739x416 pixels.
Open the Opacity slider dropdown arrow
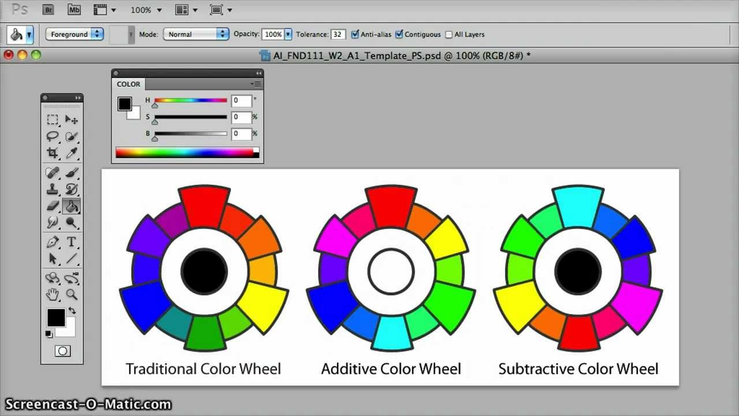pyautogui.click(x=288, y=34)
